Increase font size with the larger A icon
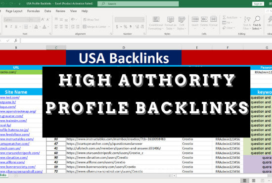 click(x=43, y=19)
